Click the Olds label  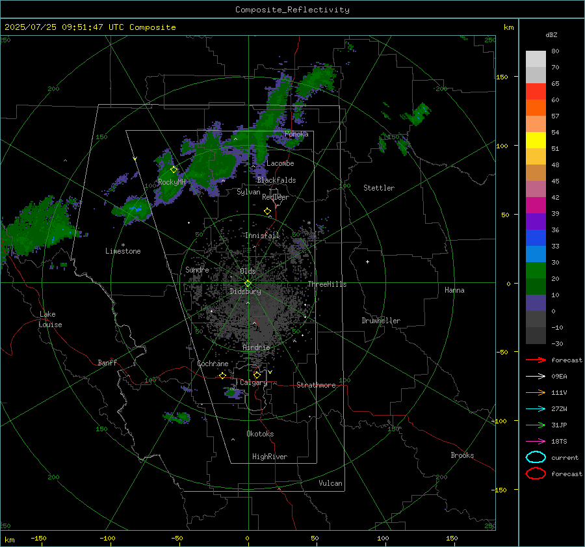click(248, 271)
